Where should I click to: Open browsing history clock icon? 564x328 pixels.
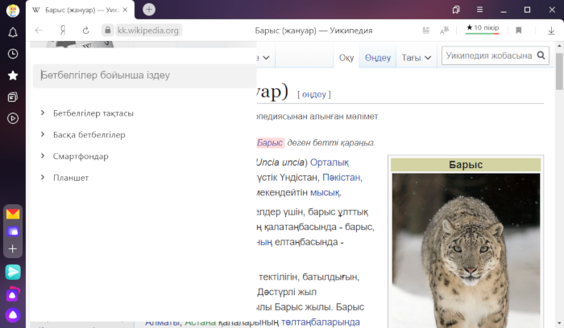tap(13, 54)
